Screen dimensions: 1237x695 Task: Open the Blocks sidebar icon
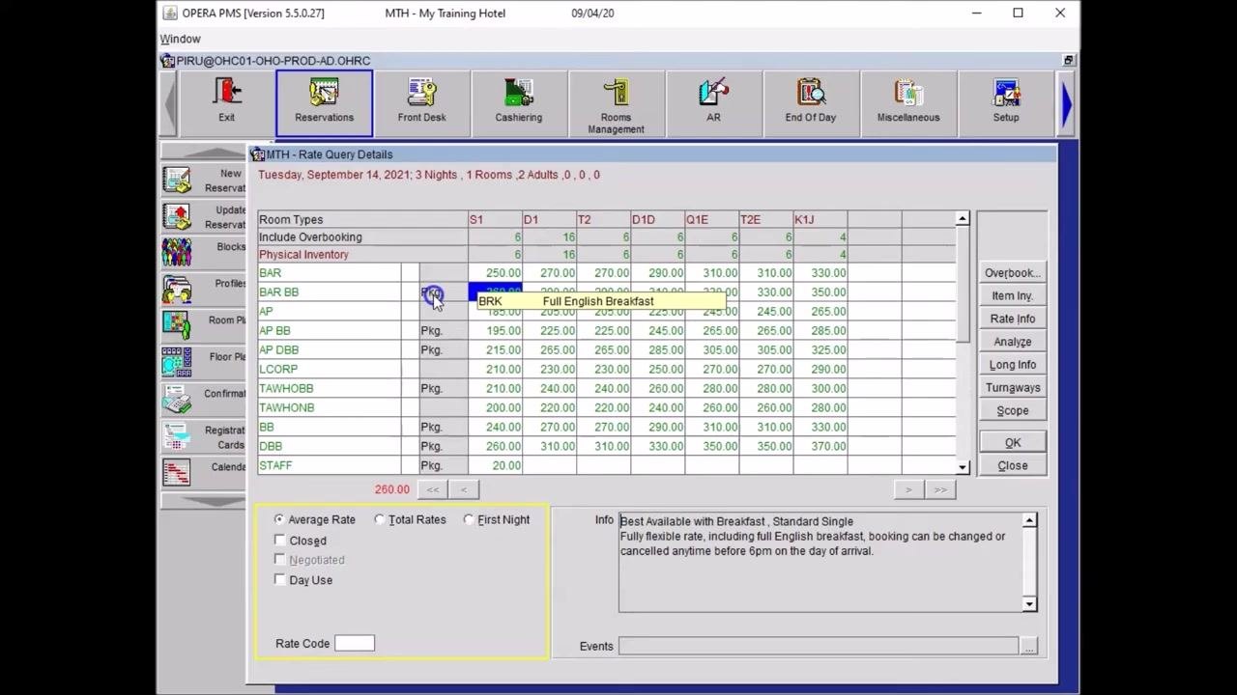point(177,253)
